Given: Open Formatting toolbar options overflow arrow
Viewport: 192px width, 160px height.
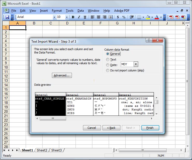Looking at the screenshot, I should [165, 17].
